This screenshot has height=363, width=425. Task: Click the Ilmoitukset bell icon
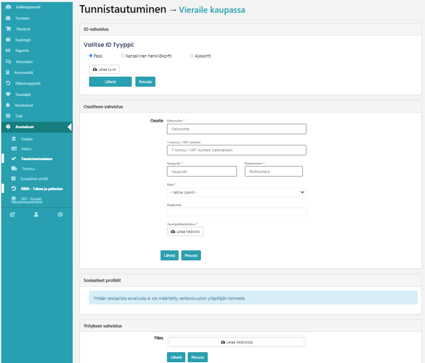[8, 105]
